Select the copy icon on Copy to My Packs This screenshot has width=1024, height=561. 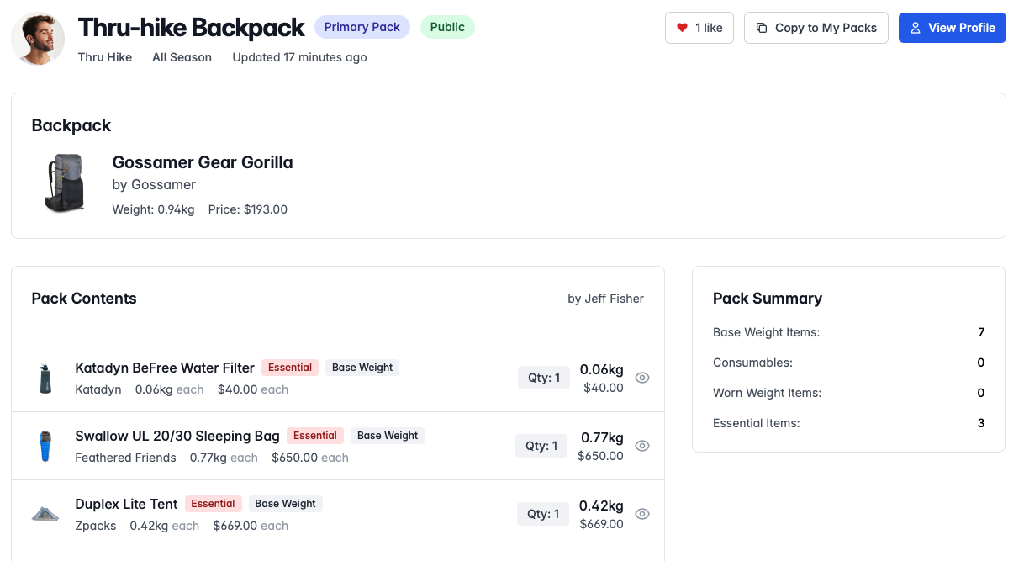pos(763,27)
